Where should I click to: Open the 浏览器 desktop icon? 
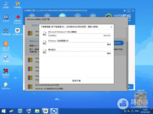[6, 59]
